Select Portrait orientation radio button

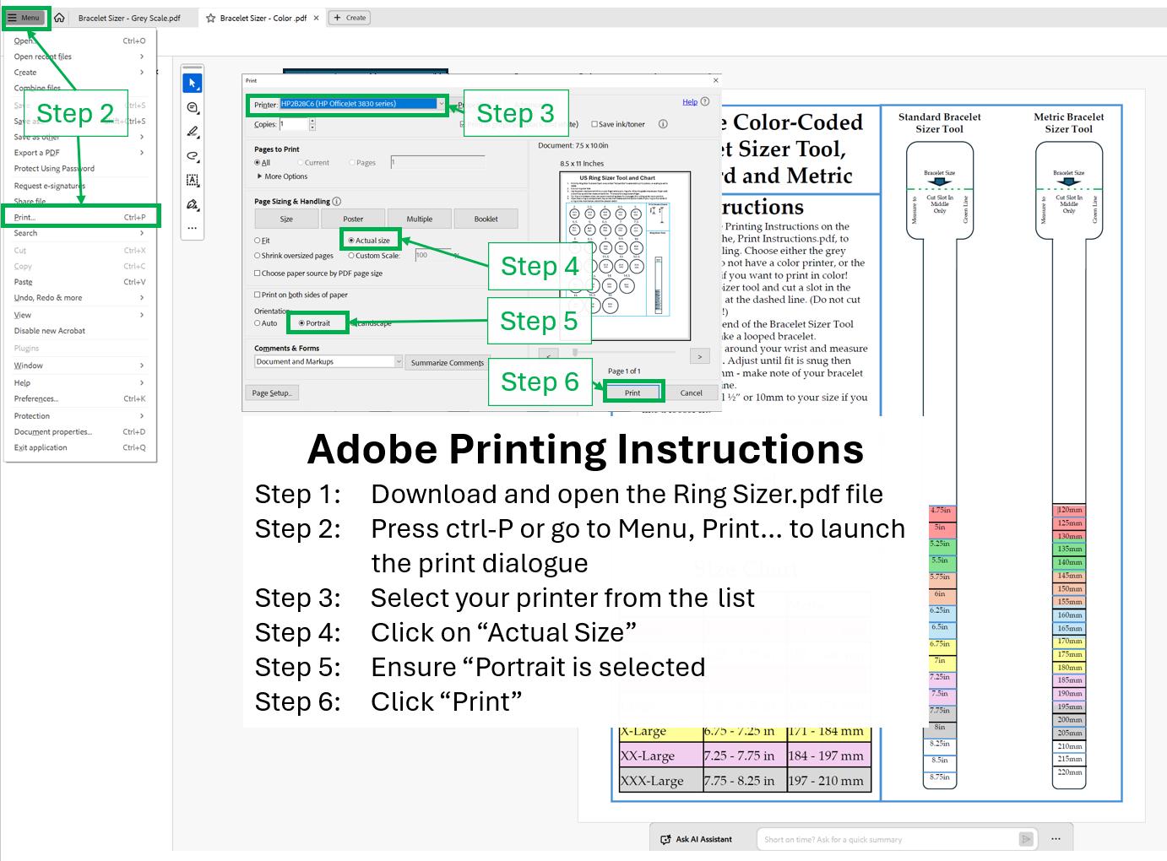pos(302,323)
